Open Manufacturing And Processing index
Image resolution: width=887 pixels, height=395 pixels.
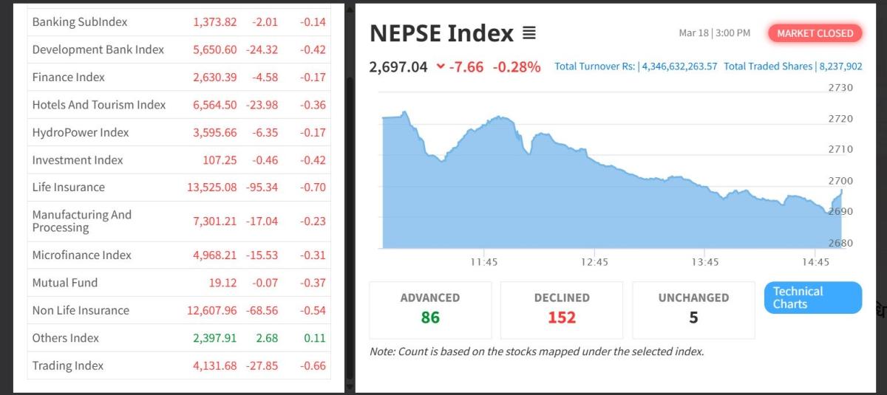[82, 221]
